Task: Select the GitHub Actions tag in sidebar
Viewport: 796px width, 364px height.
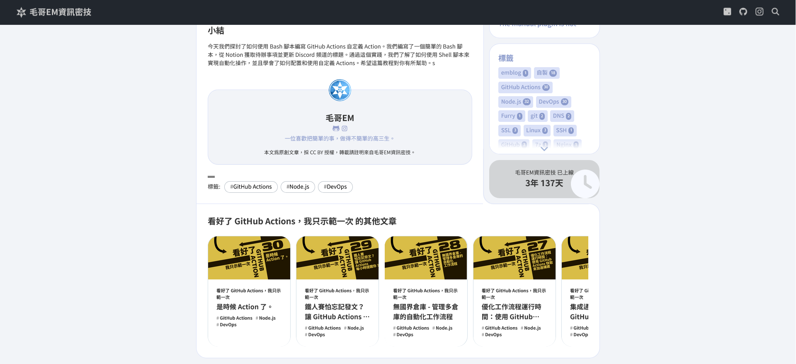Action: tap(525, 87)
